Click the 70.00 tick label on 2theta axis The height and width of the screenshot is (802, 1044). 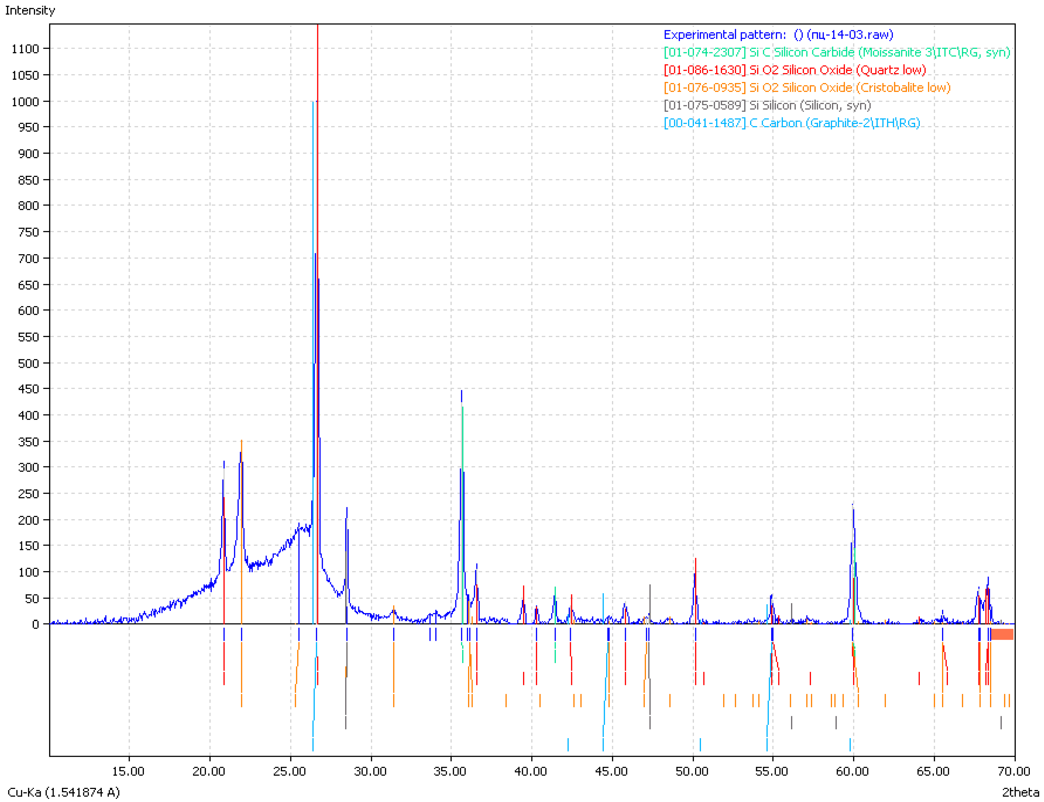click(1014, 771)
